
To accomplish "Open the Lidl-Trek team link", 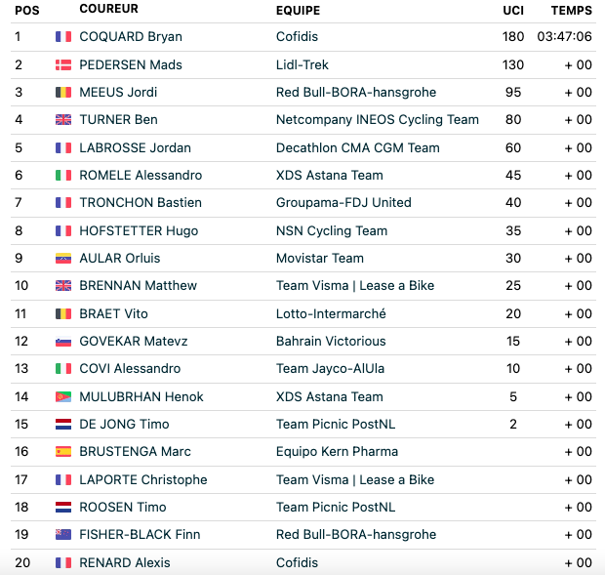I will pos(302,64).
